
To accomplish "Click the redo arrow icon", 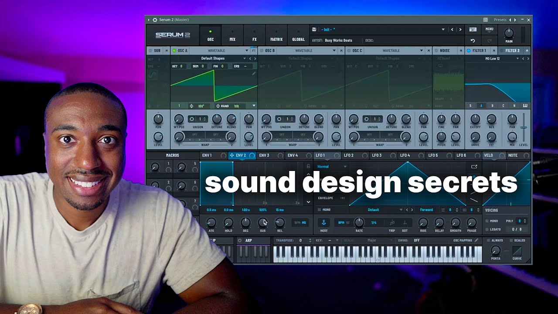I will pos(490,41).
